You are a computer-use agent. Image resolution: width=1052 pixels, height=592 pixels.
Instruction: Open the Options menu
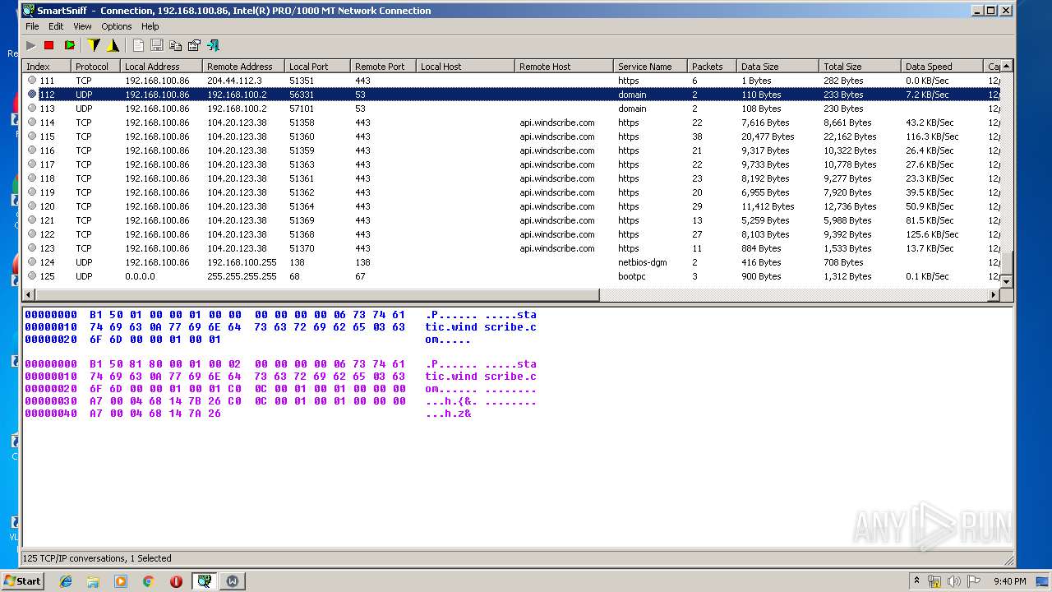[117, 26]
